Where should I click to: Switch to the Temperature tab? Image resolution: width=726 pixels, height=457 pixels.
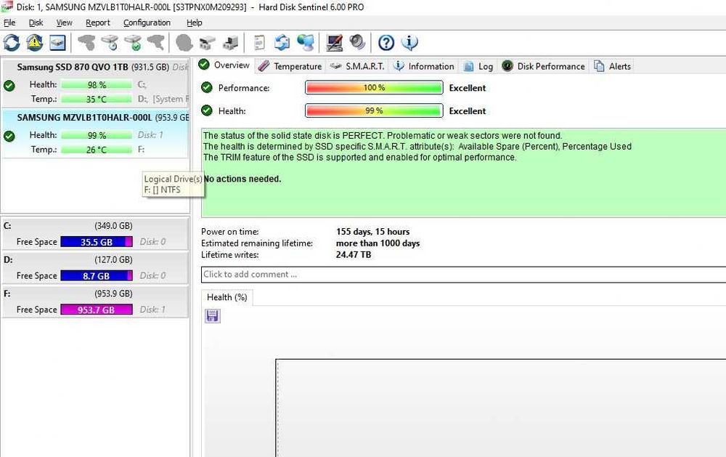point(290,66)
